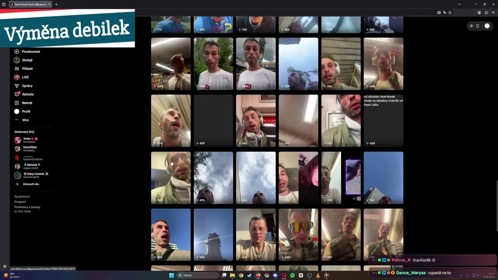Screen dimensions: 498x280
Task: Show hidden system tray icons
Action: pos(461,275)
